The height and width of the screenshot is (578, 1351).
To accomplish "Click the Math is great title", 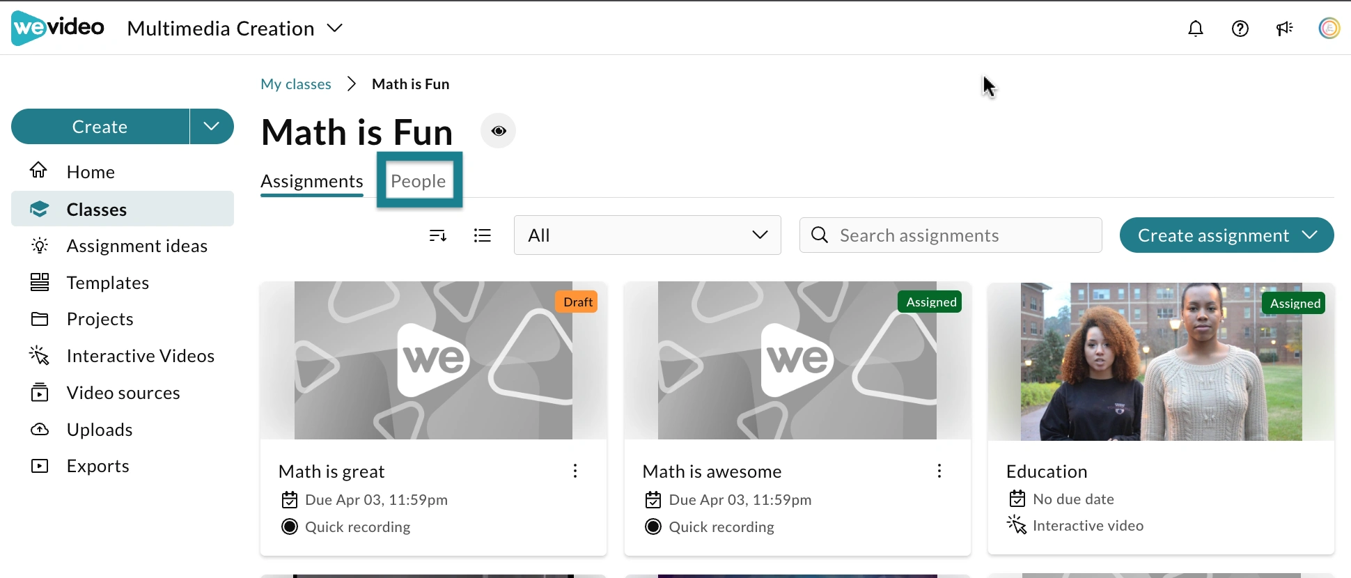I will (331, 471).
